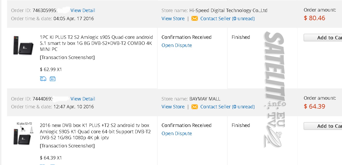342x165 pixels.
Task: Open the K1 plus S2+T2 product thumbnail
Action: pyautogui.click(x=23, y=133)
